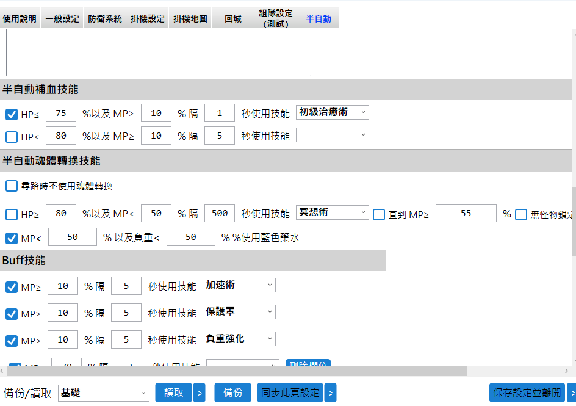This screenshot has width=576, height=406.
Task: Click the 負重< 50 field
Action: tap(190, 237)
